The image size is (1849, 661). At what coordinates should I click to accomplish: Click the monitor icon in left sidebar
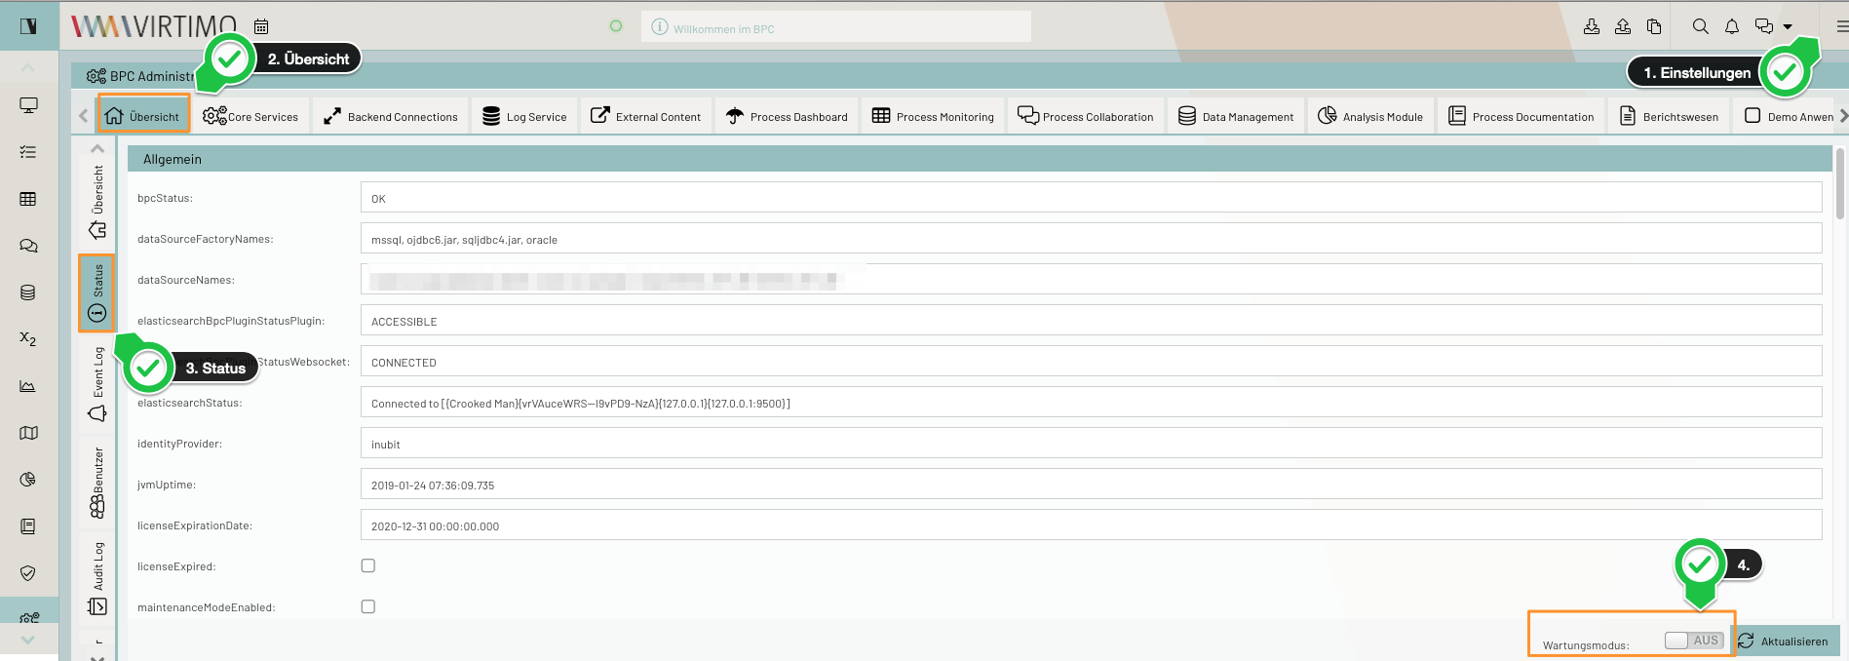(x=28, y=105)
